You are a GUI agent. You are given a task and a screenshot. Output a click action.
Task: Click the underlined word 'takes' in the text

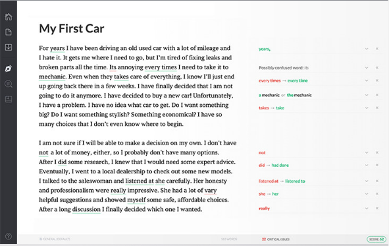121,77
